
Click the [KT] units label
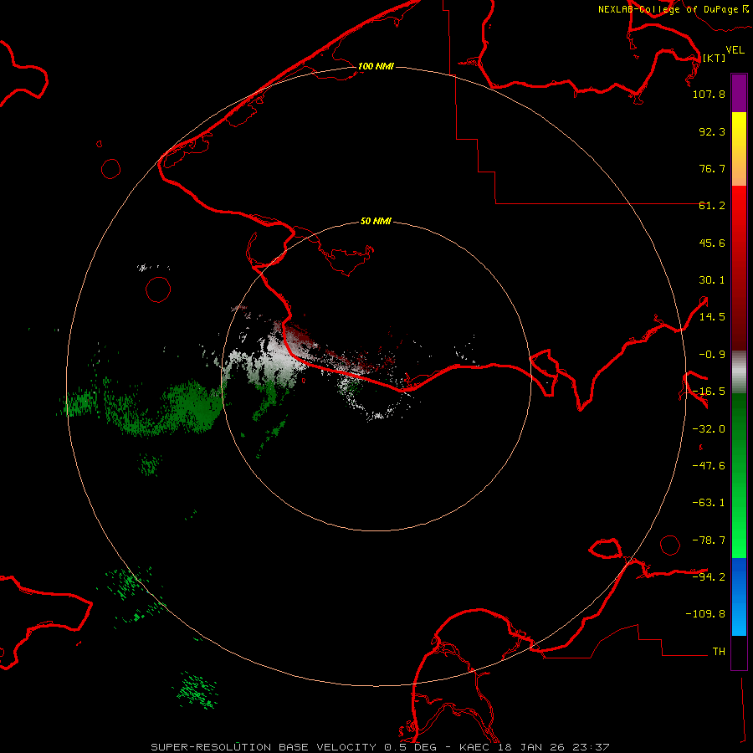click(x=715, y=58)
